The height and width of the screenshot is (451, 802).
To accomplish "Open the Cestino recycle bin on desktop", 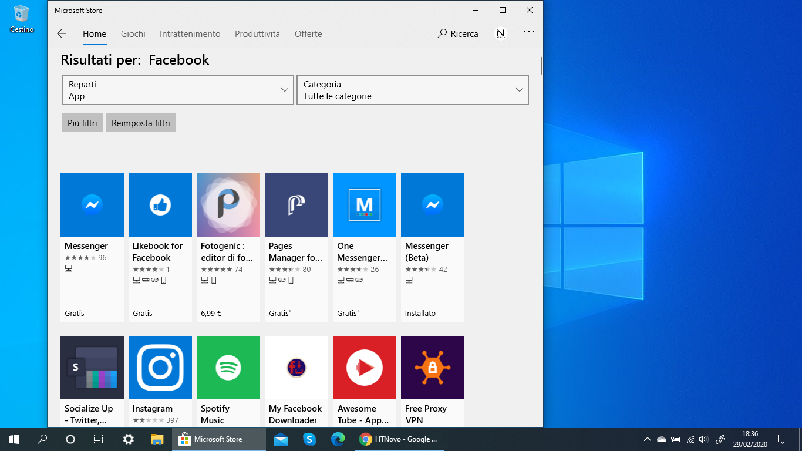I will (x=22, y=18).
